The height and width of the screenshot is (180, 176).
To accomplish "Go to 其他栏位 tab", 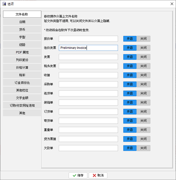I will (22, 90).
